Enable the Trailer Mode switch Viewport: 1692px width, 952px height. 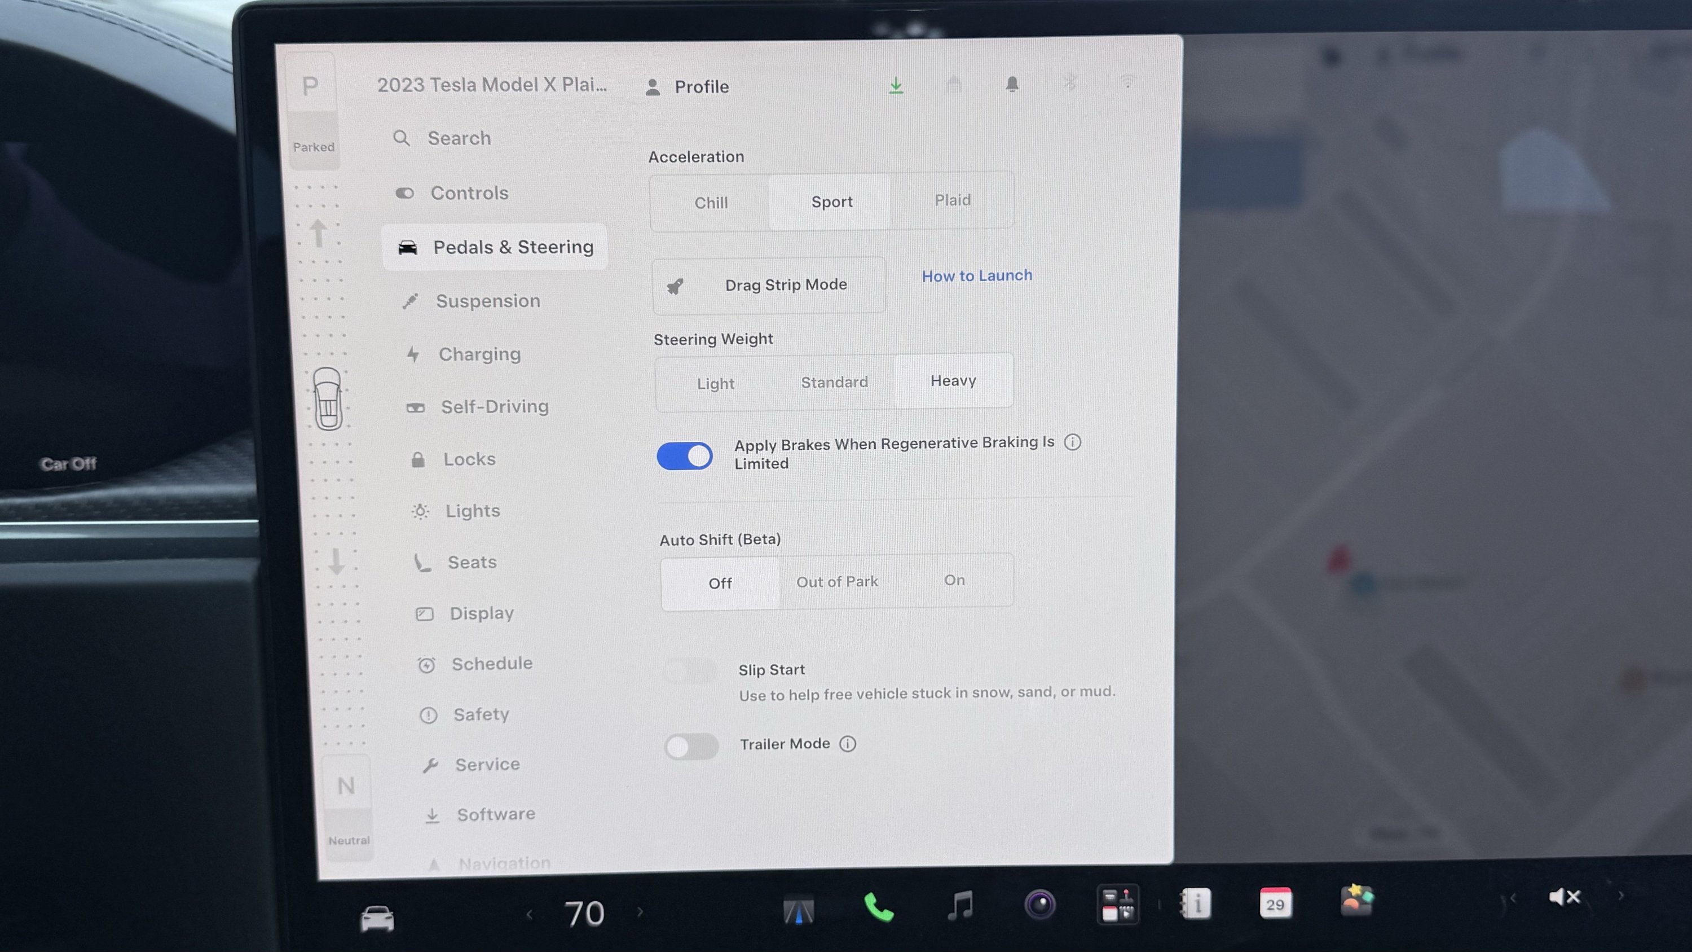(x=691, y=747)
